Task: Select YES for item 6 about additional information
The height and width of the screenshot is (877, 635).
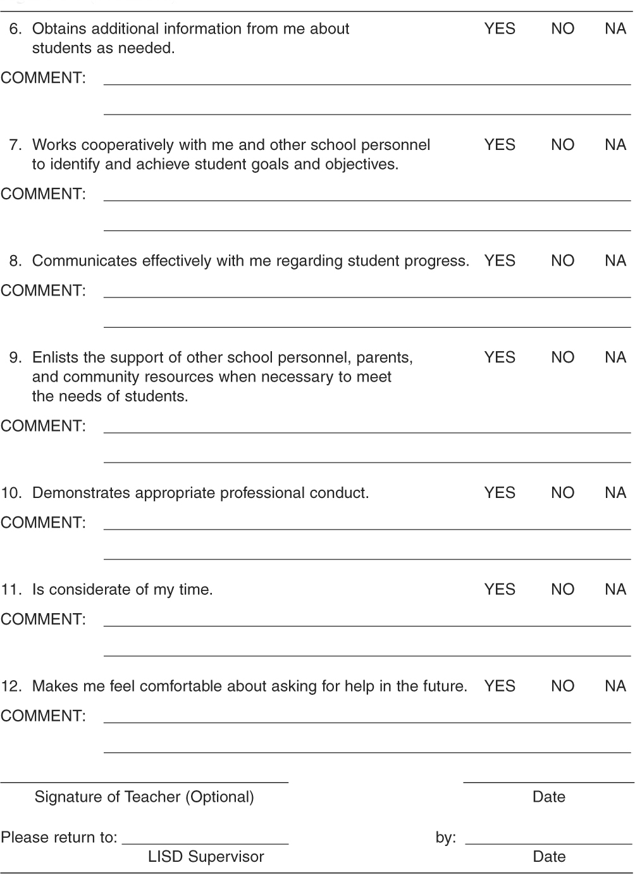Action: (500, 29)
